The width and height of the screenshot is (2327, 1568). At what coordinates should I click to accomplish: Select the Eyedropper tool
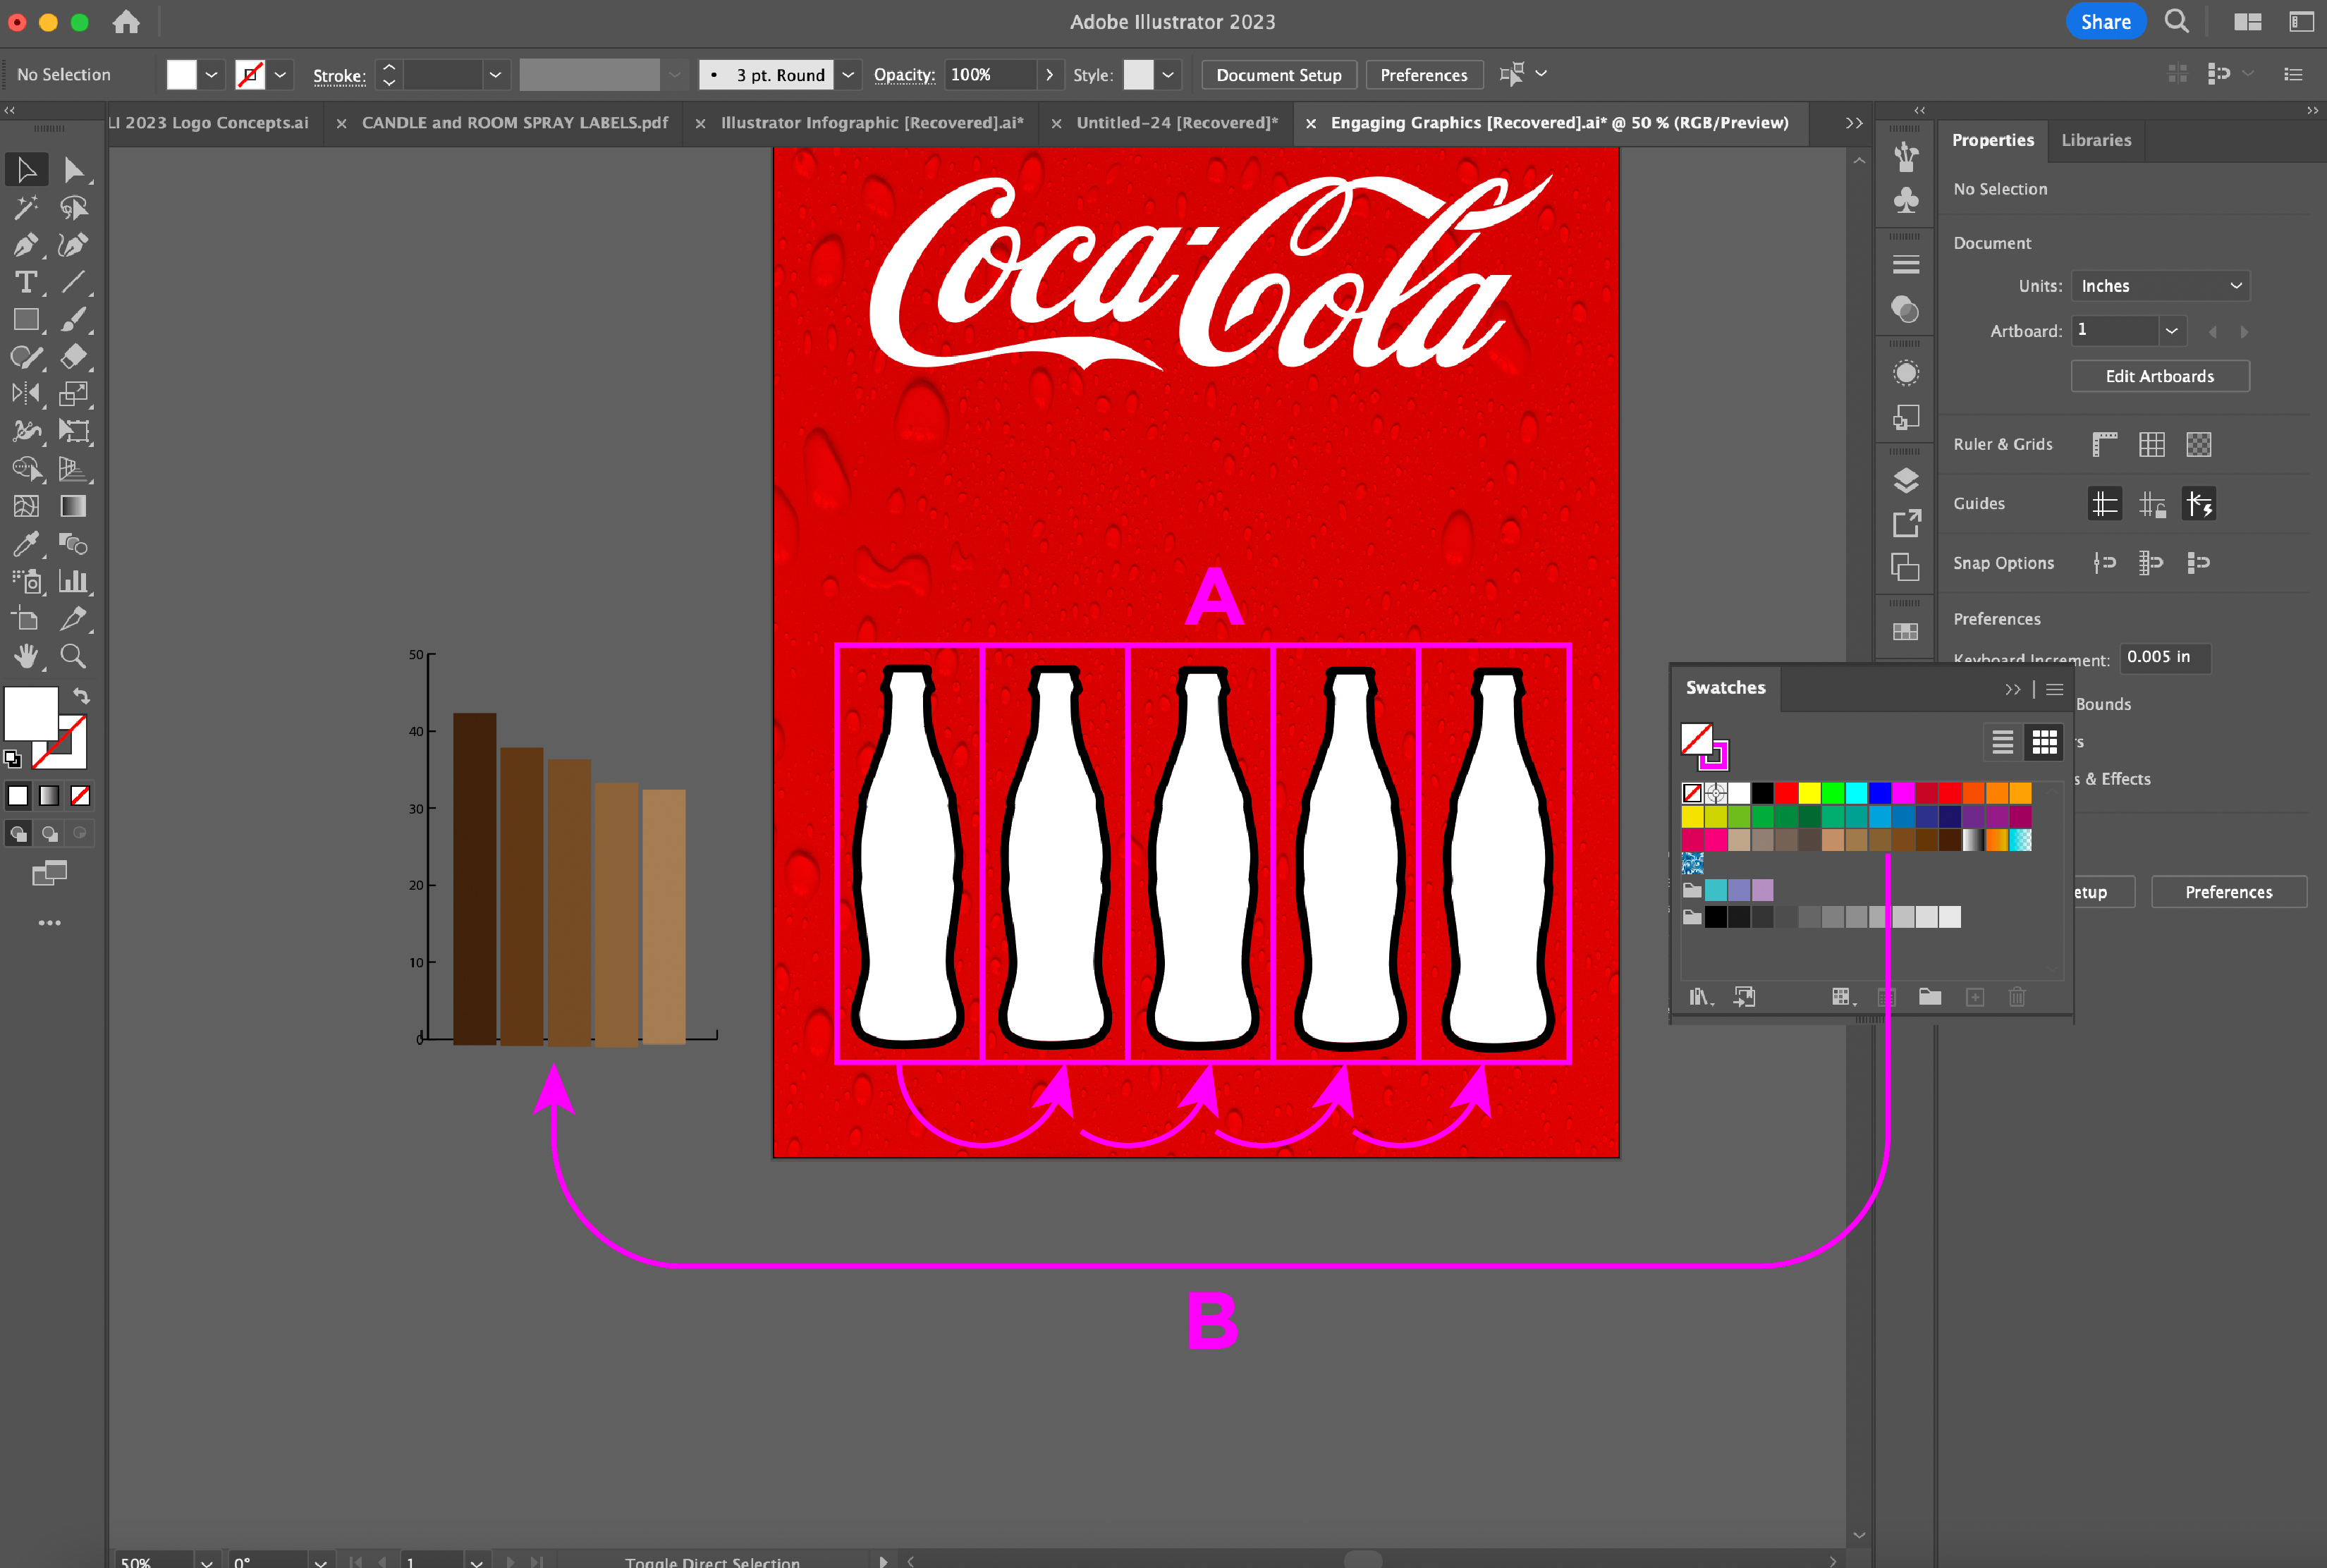26,544
